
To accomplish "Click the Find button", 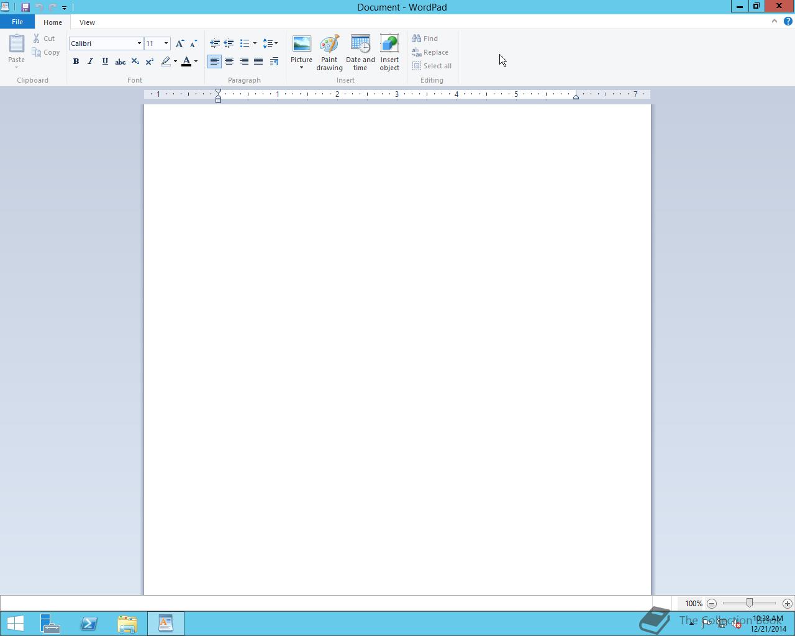I will click(x=425, y=39).
